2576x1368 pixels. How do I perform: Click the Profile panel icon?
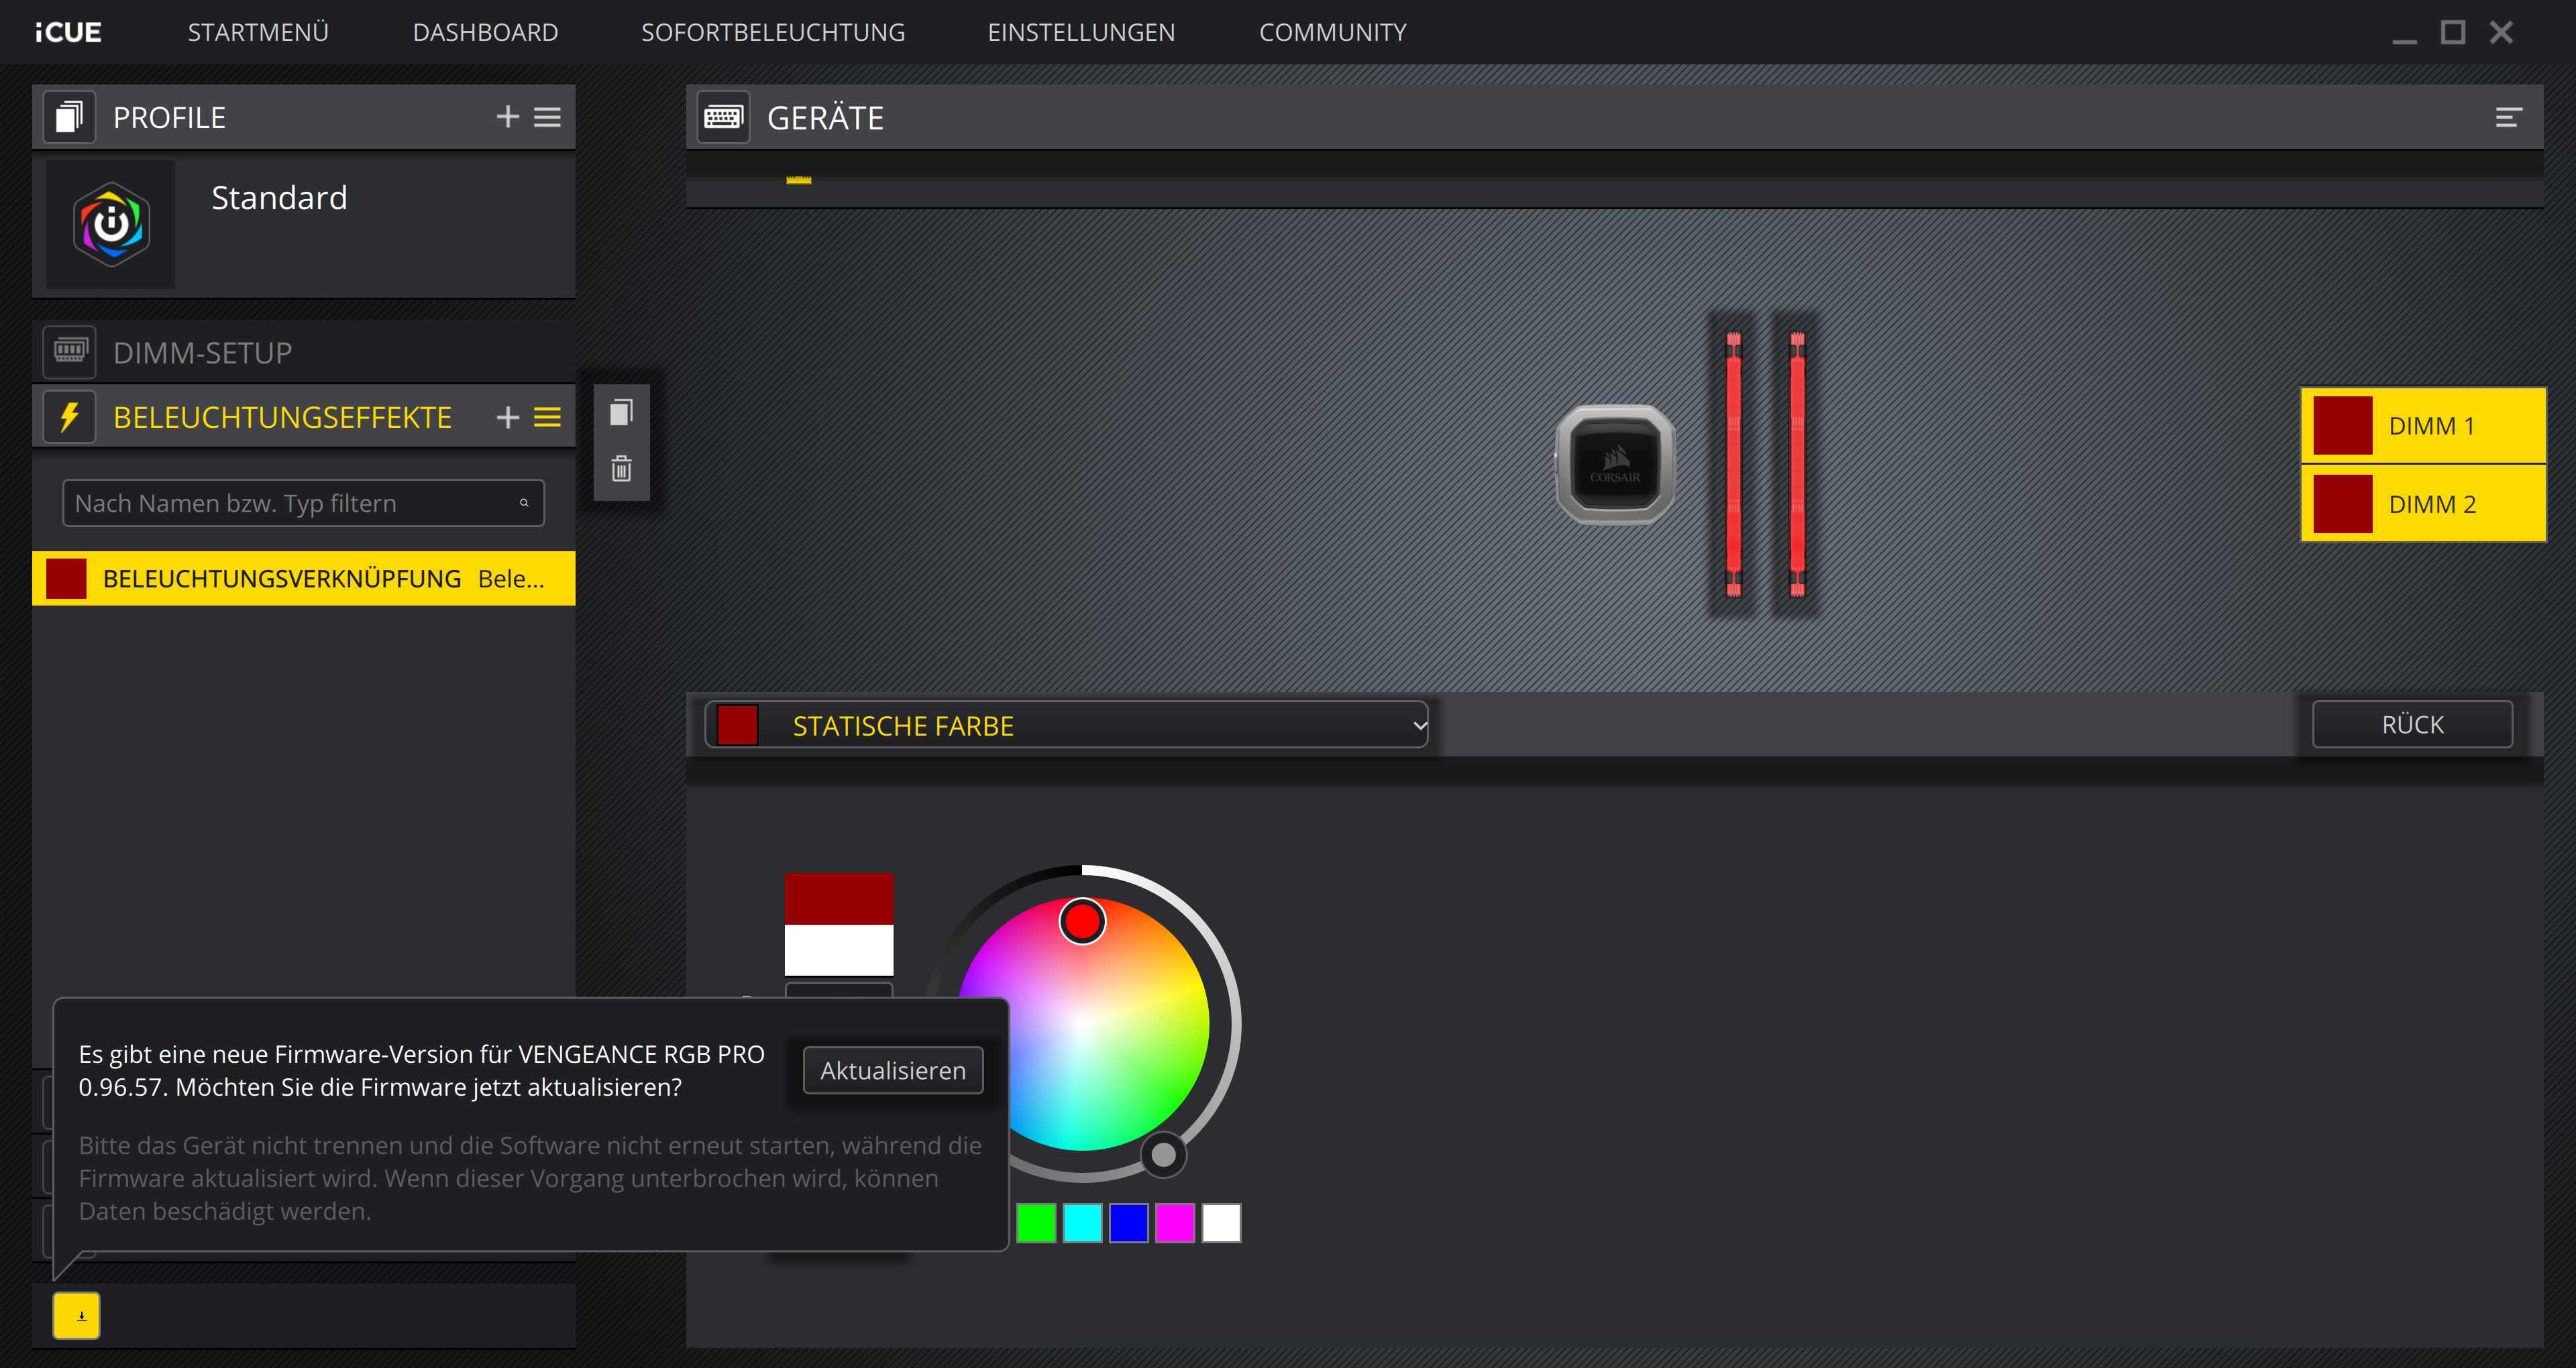(69, 117)
